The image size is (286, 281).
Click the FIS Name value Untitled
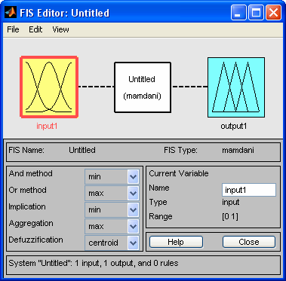click(82, 150)
